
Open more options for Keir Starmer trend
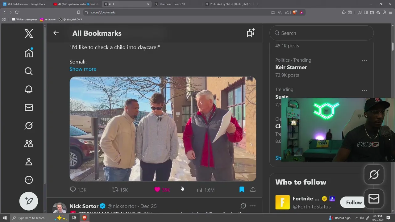tap(364, 61)
